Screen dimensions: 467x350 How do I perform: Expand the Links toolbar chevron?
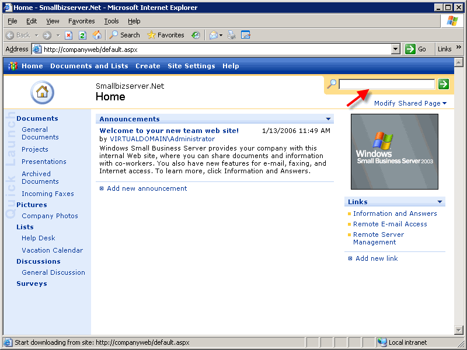tap(458, 47)
